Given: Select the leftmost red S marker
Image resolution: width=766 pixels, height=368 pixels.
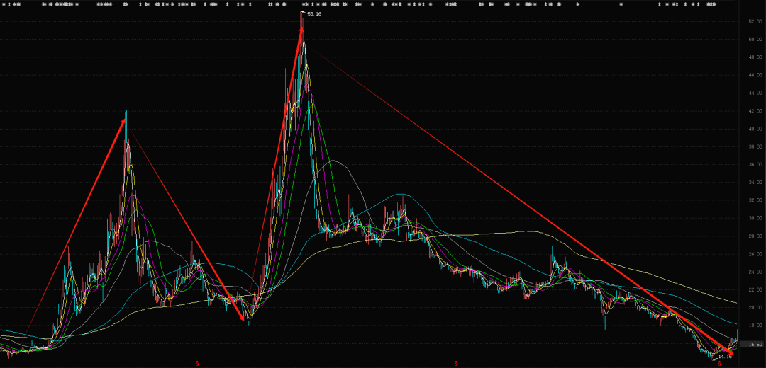Looking at the screenshot, I should [x=197, y=364].
